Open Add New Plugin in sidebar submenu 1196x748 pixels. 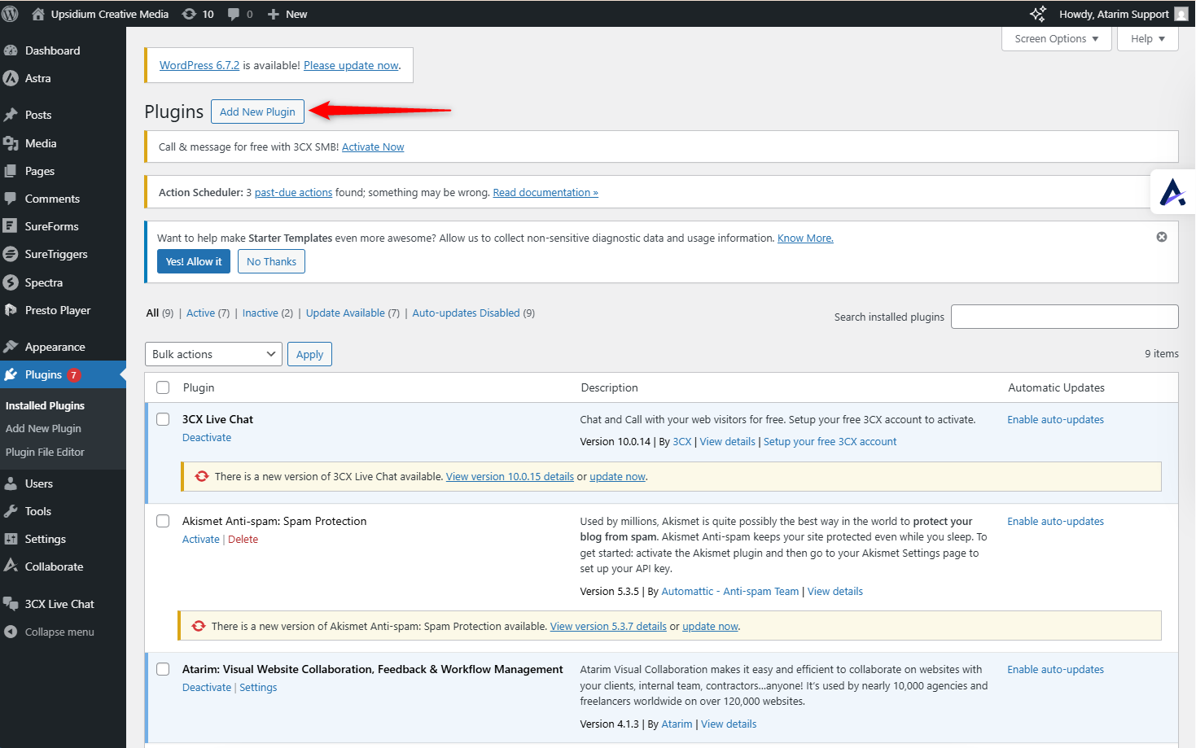(x=43, y=428)
